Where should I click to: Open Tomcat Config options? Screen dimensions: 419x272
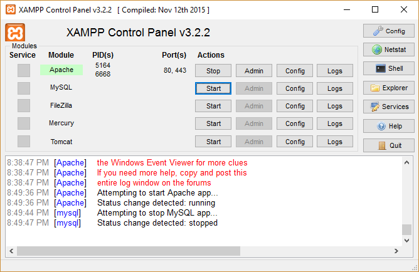tap(295, 142)
